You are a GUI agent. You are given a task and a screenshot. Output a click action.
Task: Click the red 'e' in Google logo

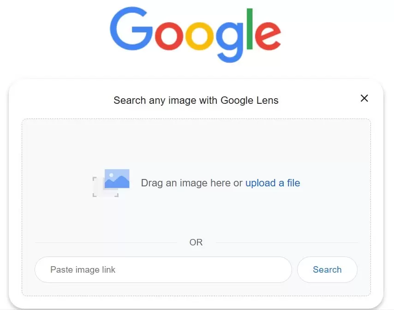(x=268, y=38)
